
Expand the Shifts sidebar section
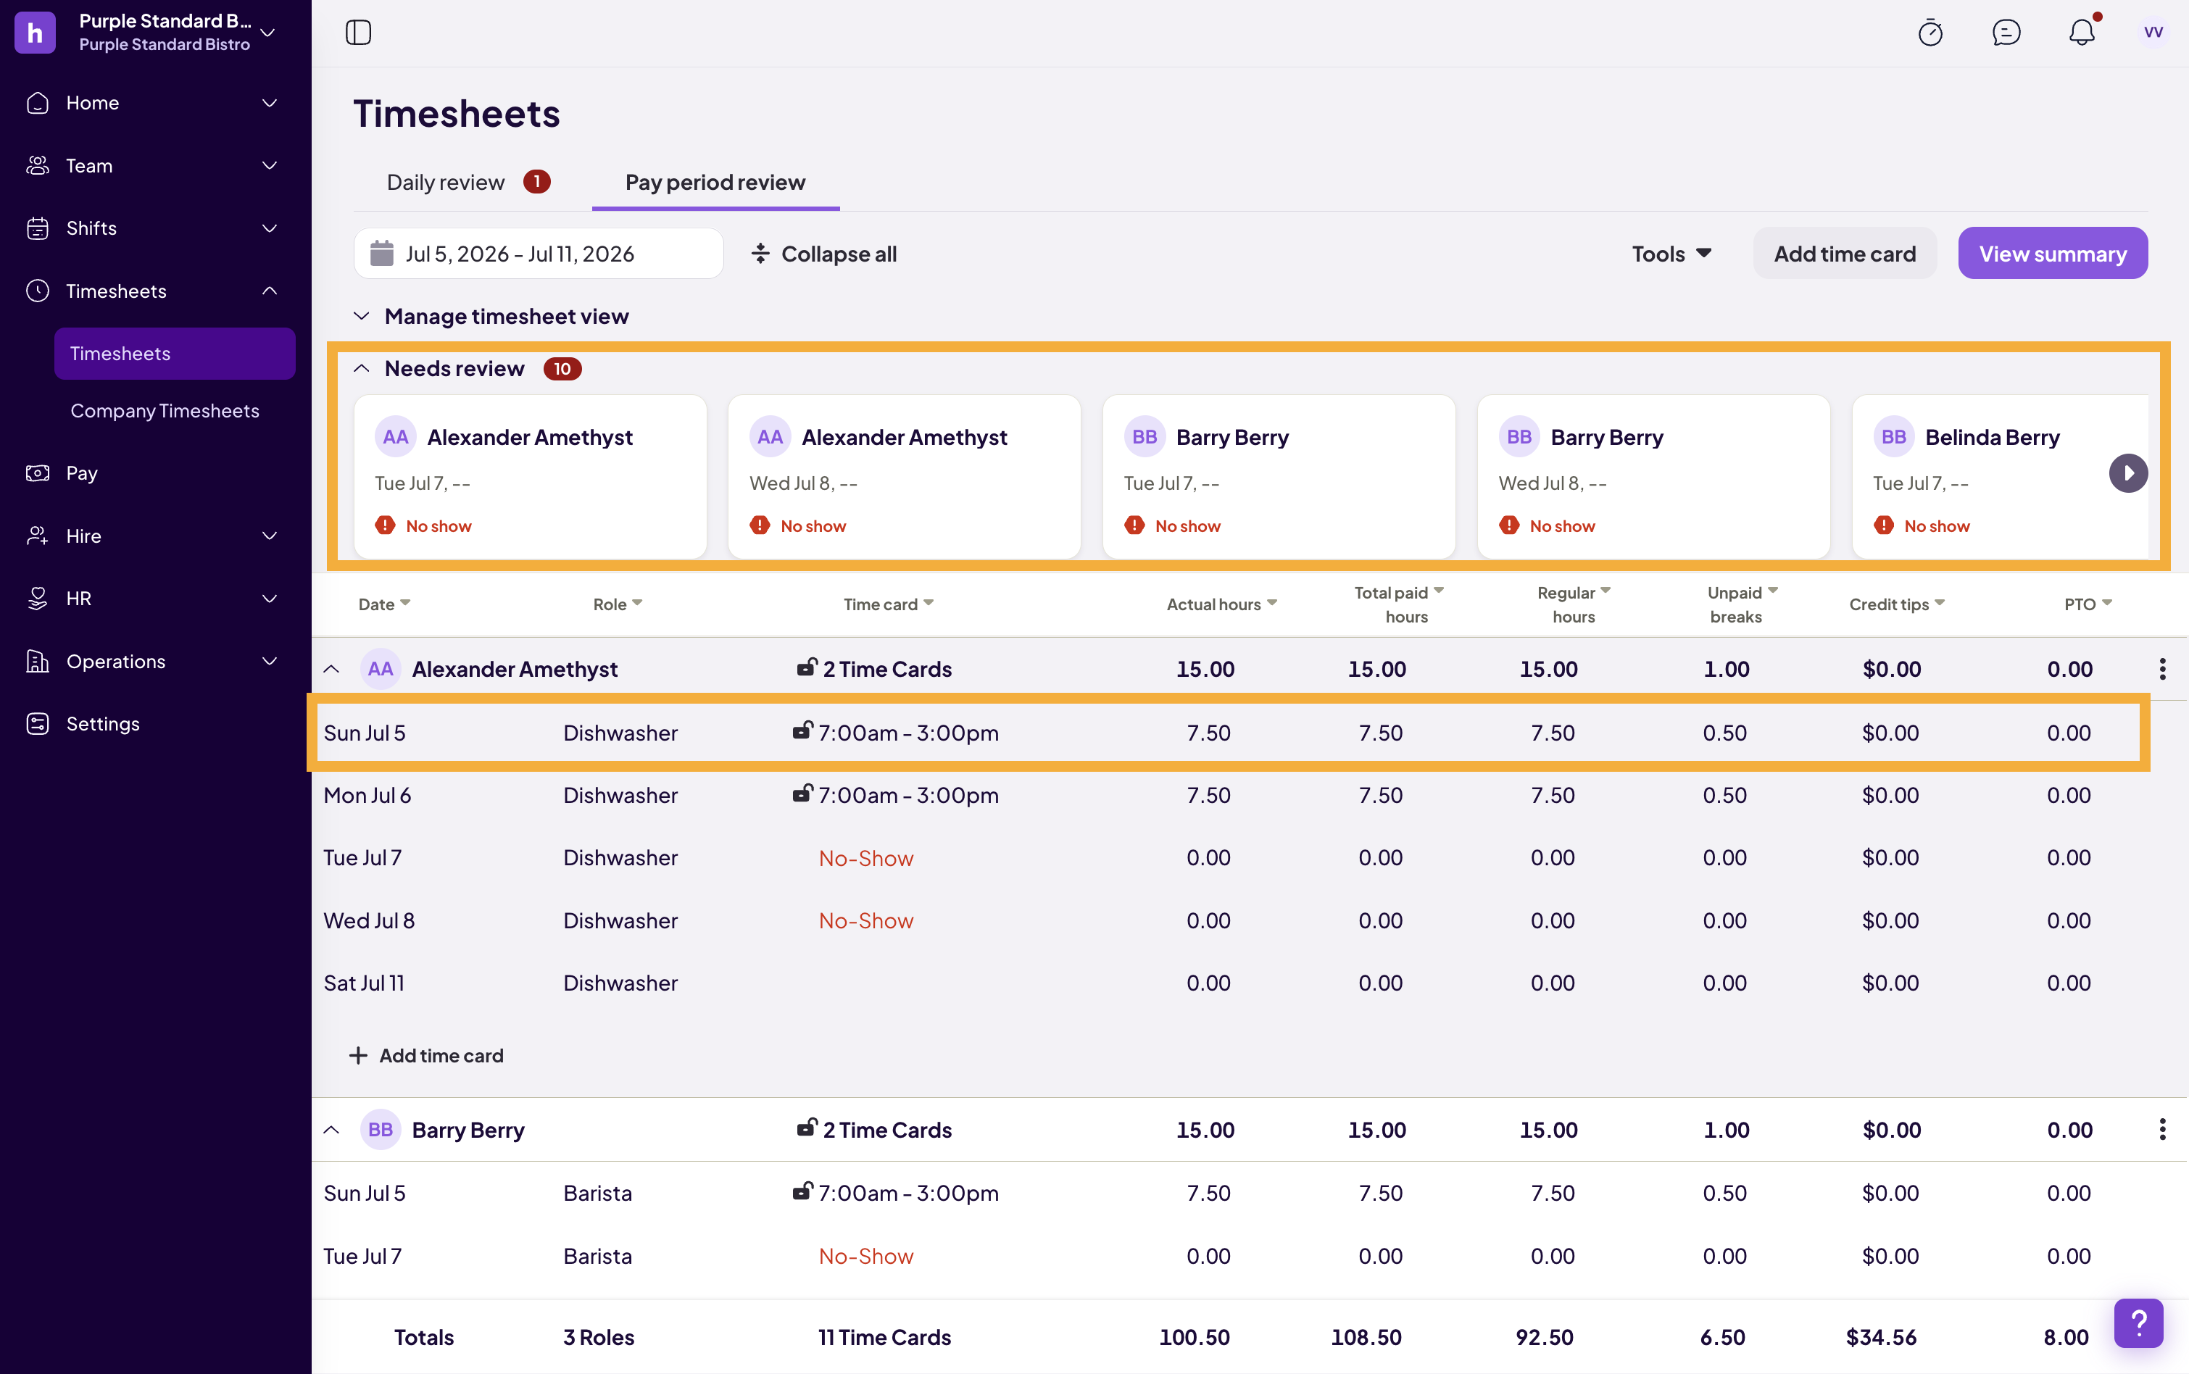269,228
